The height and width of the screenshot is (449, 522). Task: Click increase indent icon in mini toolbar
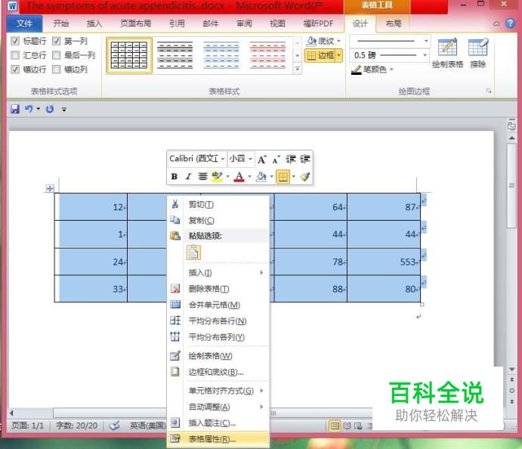305,159
